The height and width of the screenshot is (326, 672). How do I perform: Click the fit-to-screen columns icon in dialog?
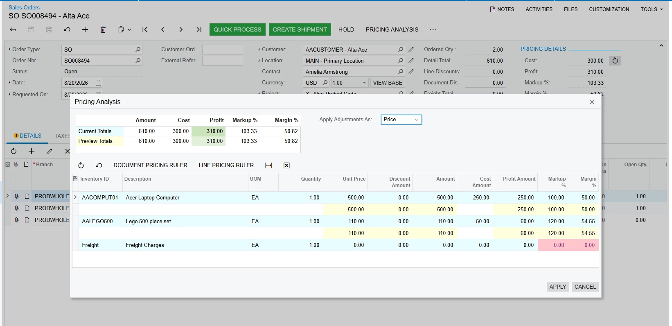pos(268,165)
